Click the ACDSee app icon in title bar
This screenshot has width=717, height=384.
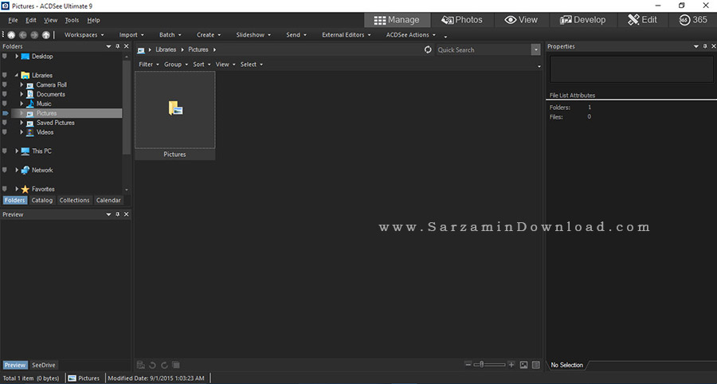coord(5,6)
